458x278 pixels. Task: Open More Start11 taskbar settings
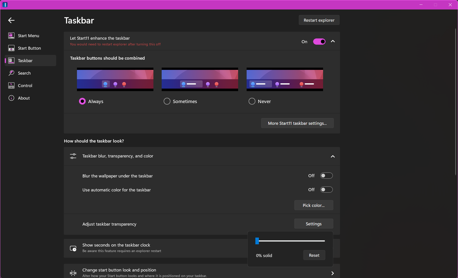297,123
